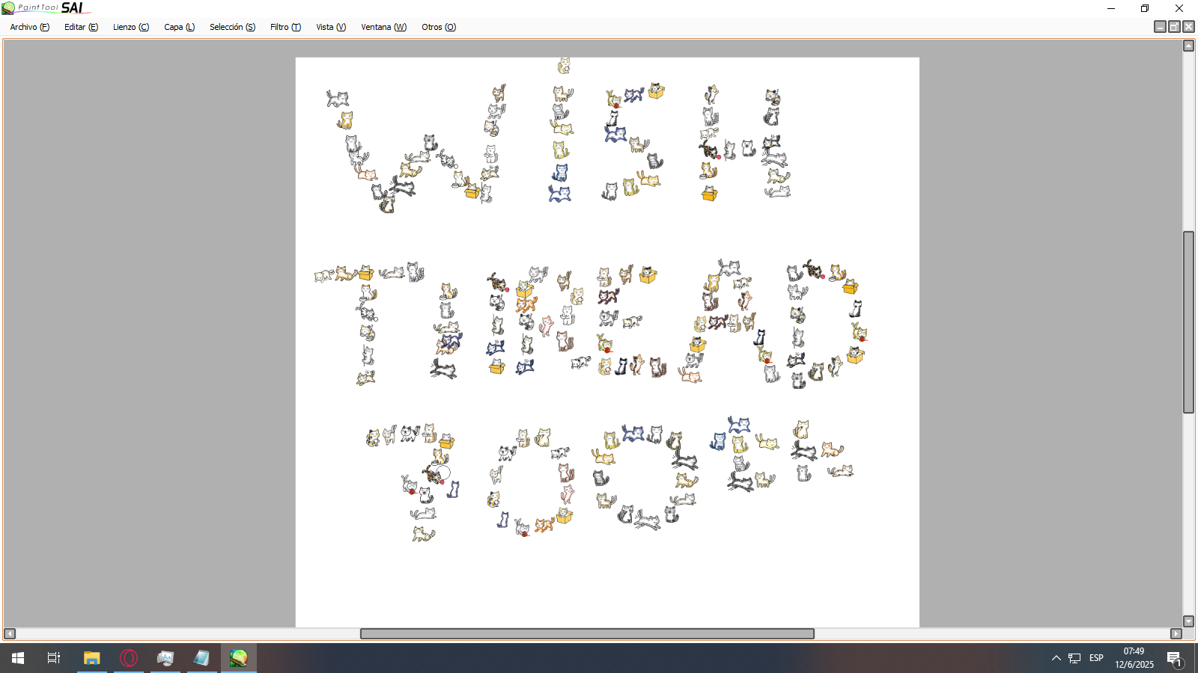Close the canvas document window

coord(1188,27)
